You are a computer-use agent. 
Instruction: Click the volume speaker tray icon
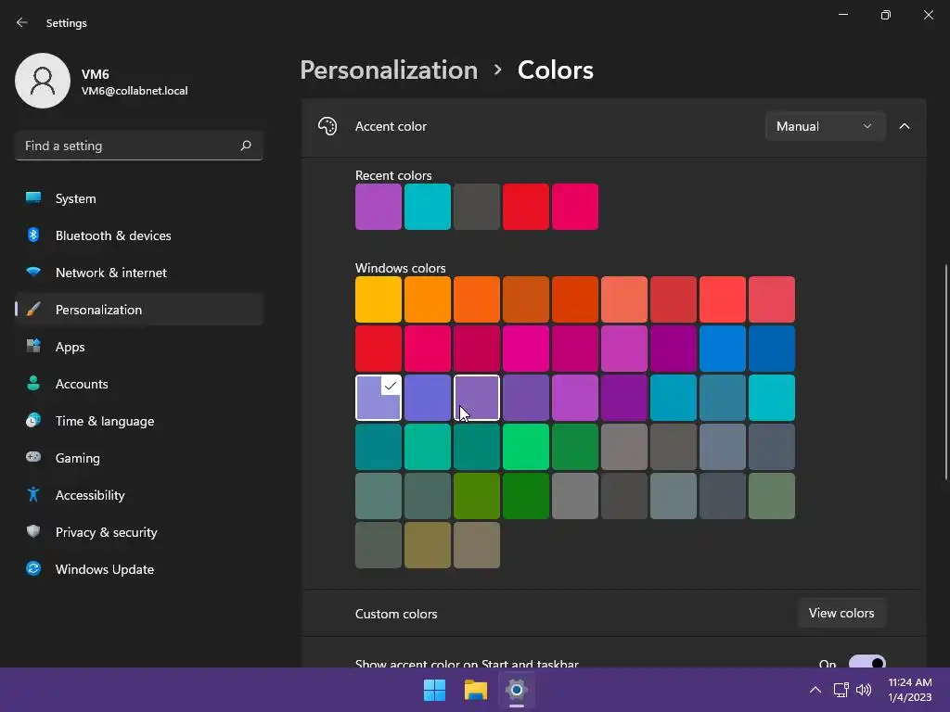864,690
